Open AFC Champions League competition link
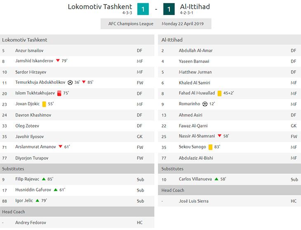The width and height of the screenshot is (301, 230). (131, 24)
